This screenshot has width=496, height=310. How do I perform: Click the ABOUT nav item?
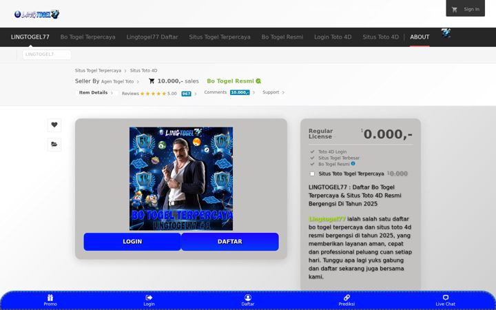coord(420,37)
